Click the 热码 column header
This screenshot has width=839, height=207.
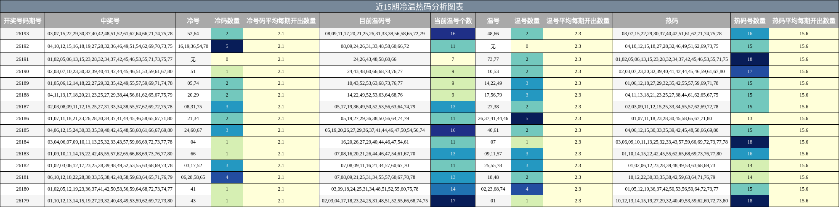[672, 21]
